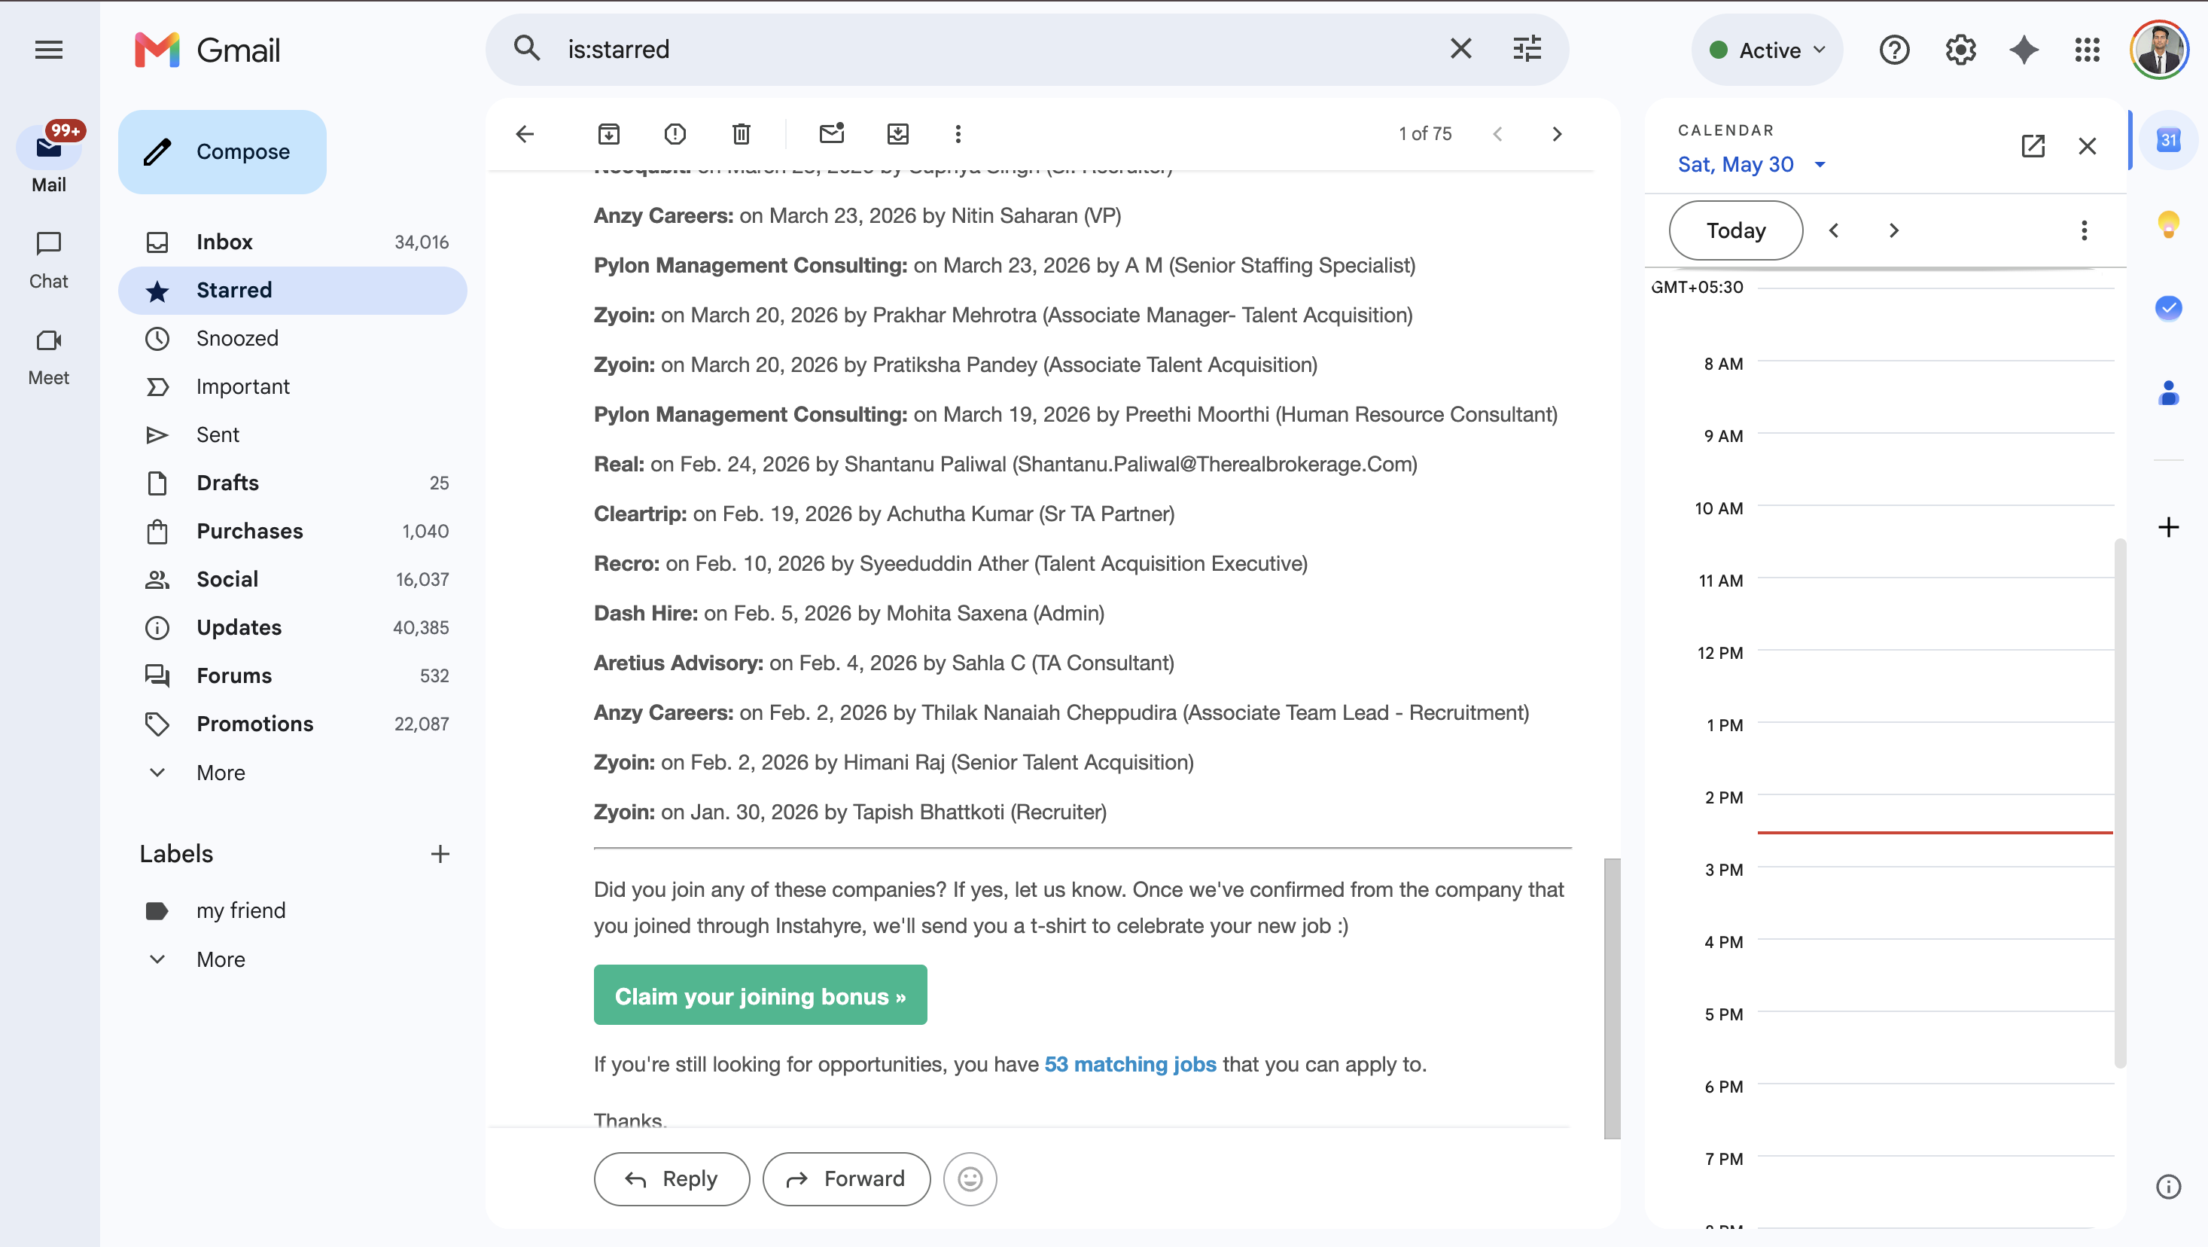This screenshot has width=2208, height=1247.
Task: Open Google Tasks side panel icon
Action: pos(2169,308)
